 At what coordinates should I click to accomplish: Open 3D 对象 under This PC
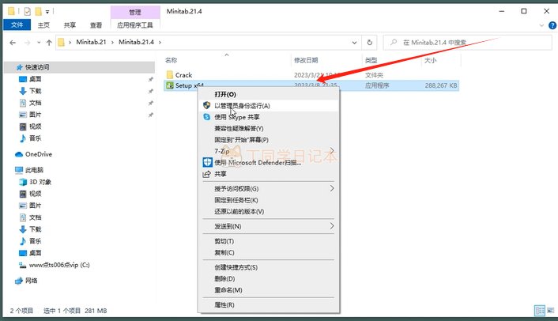40,182
